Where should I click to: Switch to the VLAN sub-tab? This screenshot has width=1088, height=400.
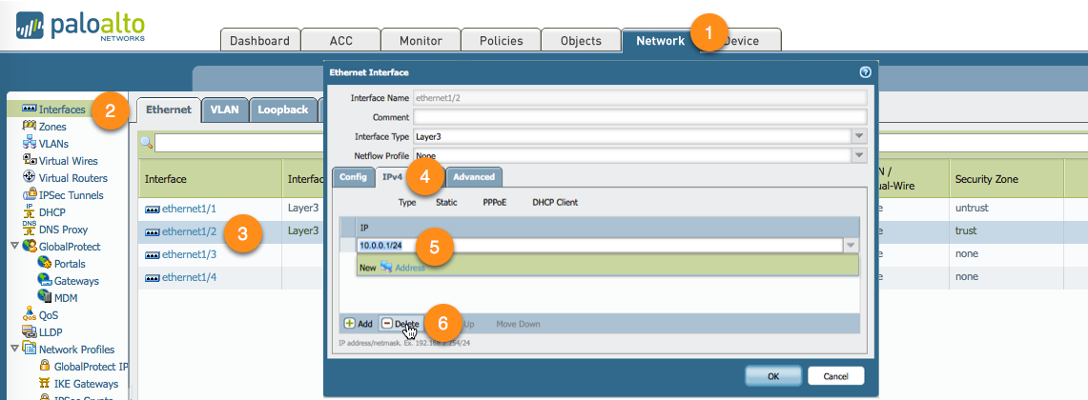coord(225,110)
